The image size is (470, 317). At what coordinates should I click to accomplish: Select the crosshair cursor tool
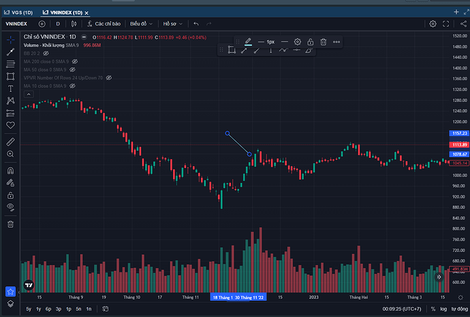tap(11, 39)
